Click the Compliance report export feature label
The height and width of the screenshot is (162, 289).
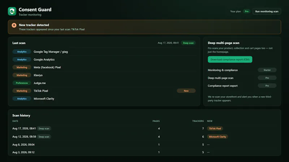click(223, 86)
